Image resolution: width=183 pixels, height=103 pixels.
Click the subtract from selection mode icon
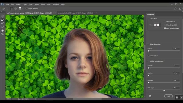pyautogui.click(x=15, y=9)
